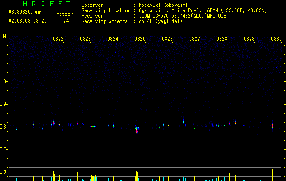286x181 pixels.
Task: Click the 0326 time marker
Action: (167, 39)
